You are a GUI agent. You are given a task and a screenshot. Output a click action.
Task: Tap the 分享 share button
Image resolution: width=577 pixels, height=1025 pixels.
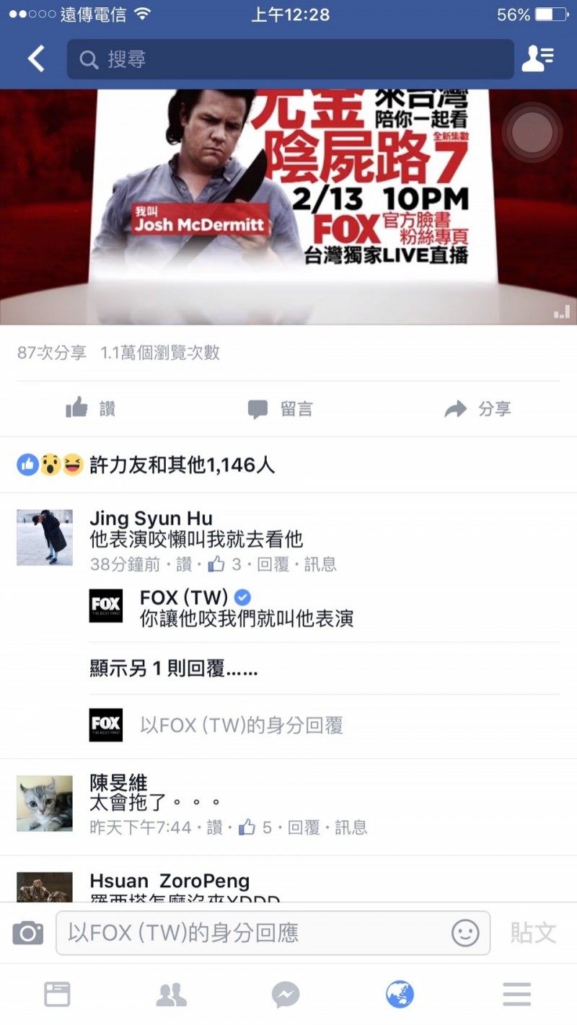coord(477,409)
